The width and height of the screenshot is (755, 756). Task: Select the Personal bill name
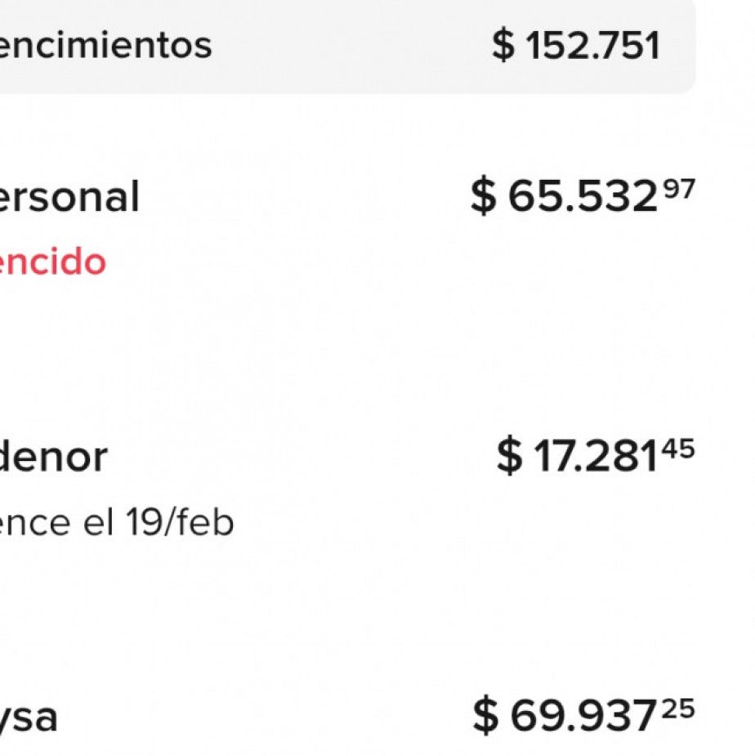[69, 198]
